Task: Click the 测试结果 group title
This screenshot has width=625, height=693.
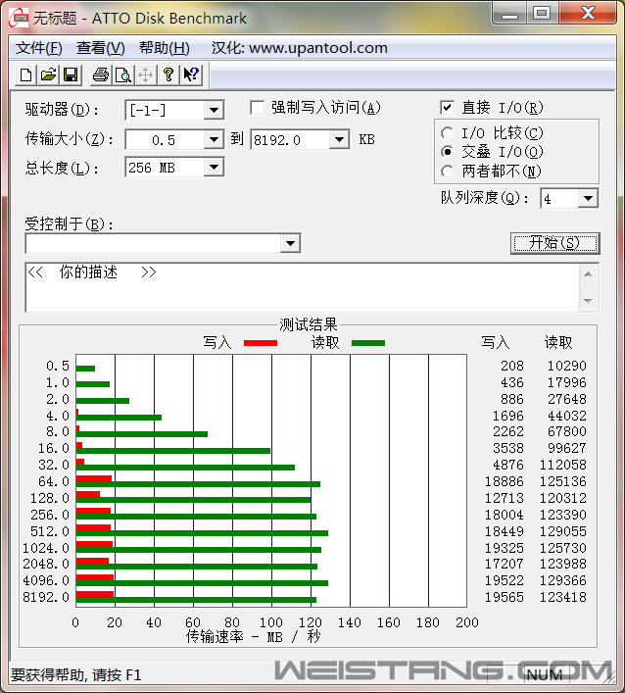Action: (309, 324)
